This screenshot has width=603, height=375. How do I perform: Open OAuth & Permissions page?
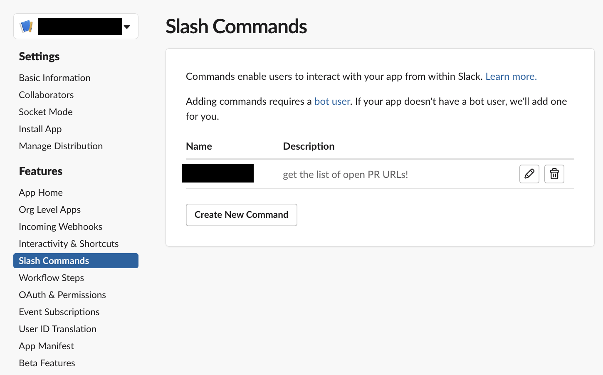coord(62,295)
